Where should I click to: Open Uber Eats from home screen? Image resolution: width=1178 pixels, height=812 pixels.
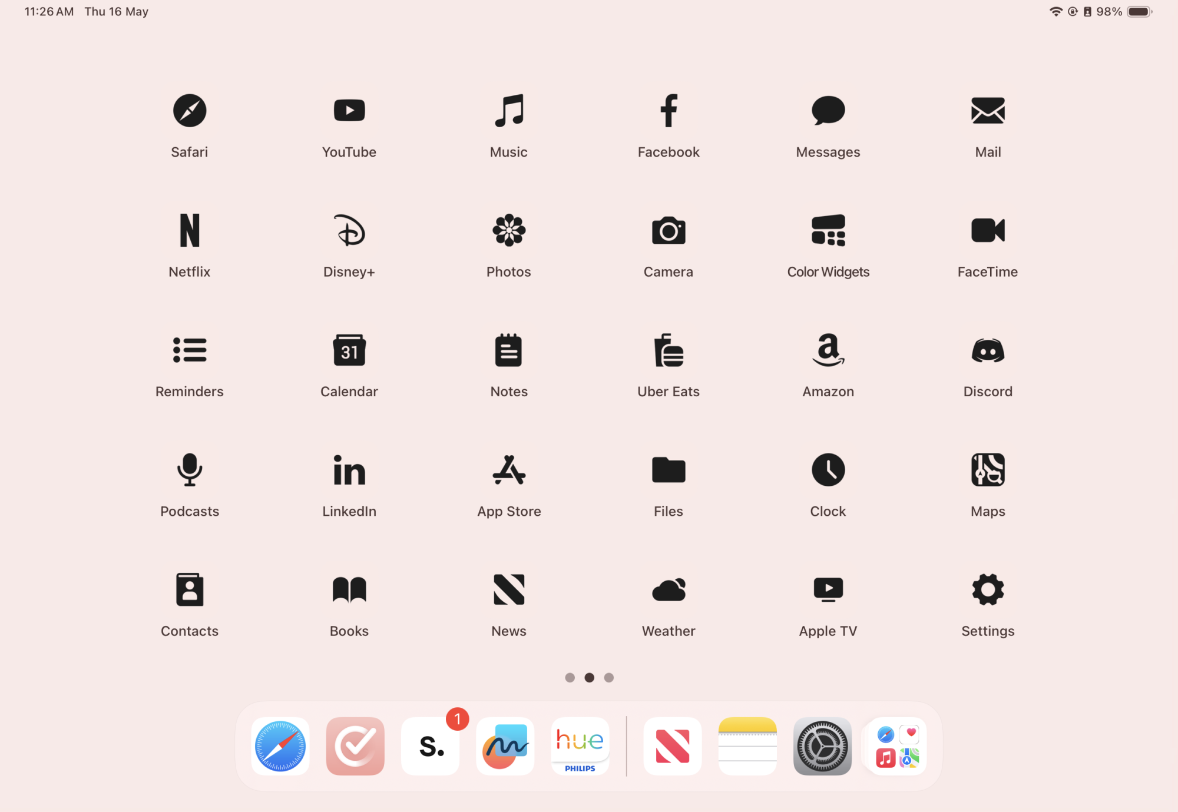668,350
